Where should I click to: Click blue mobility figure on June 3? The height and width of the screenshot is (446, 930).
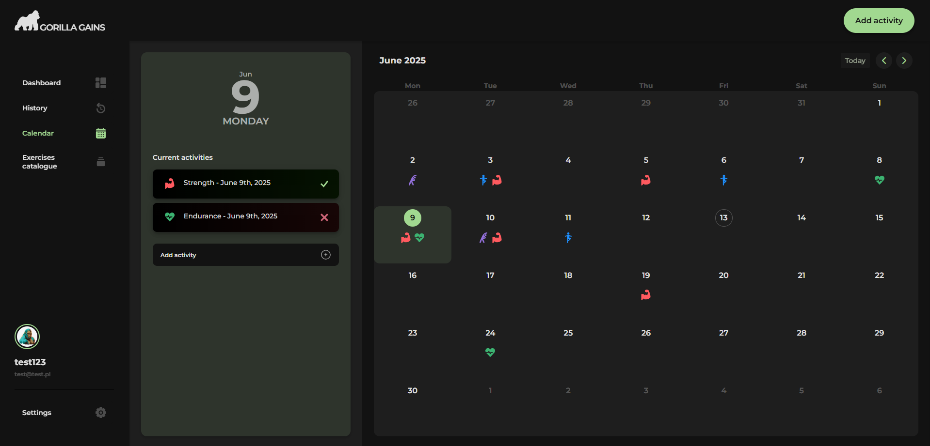point(483,180)
